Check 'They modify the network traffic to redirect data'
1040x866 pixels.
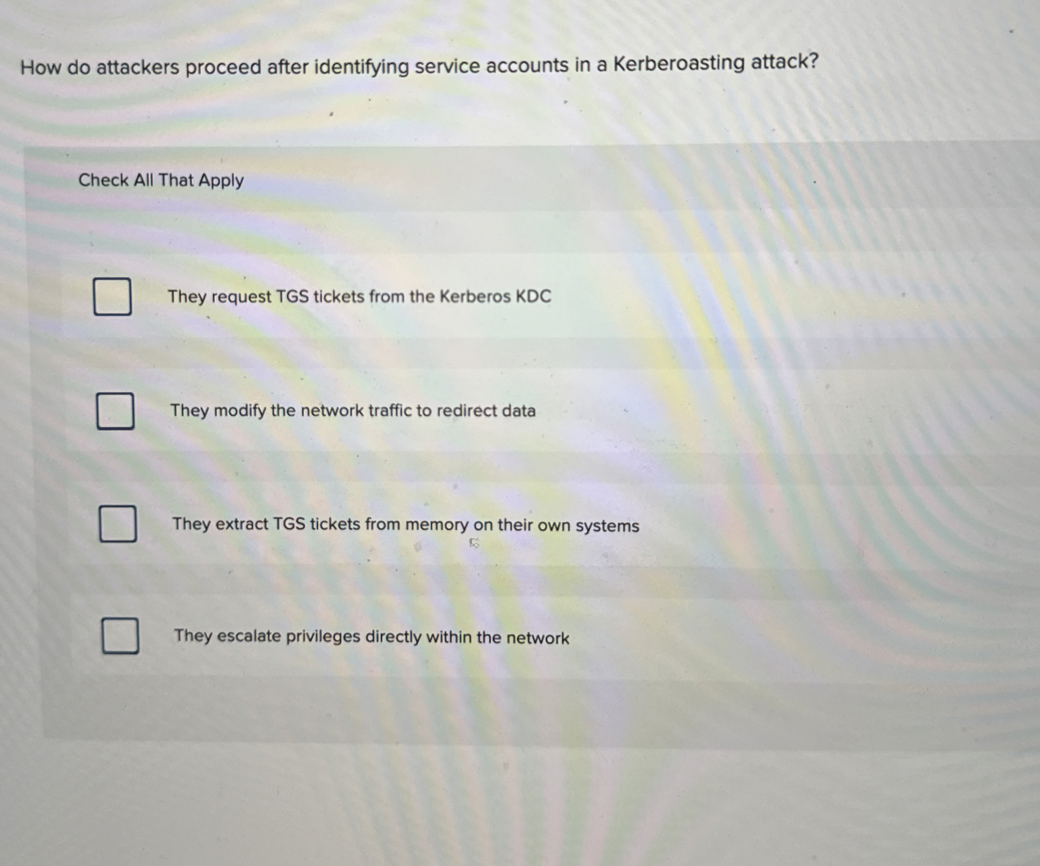pos(116,412)
